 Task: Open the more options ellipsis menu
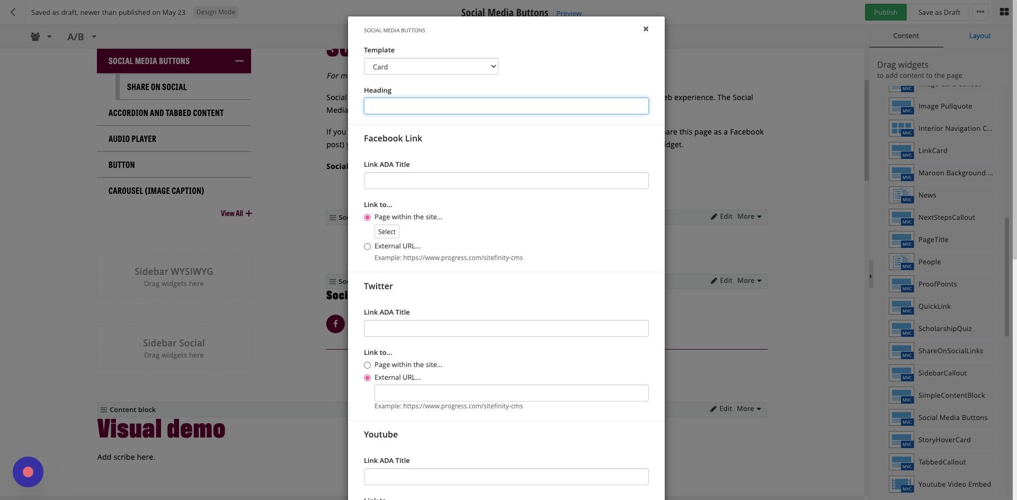(980, 12)
